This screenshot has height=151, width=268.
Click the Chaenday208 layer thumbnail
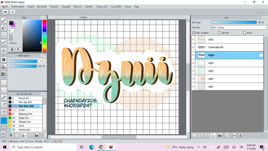(x=201, y=47)
